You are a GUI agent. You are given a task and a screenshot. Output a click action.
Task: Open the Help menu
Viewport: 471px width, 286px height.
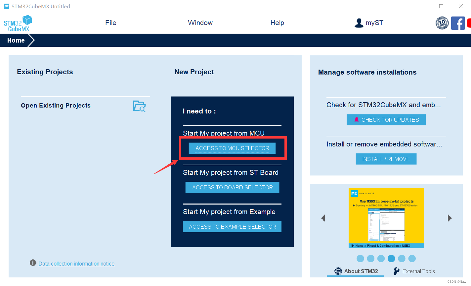point(277,23)
